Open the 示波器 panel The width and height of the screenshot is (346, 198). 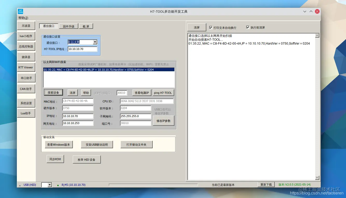[26, 26]
